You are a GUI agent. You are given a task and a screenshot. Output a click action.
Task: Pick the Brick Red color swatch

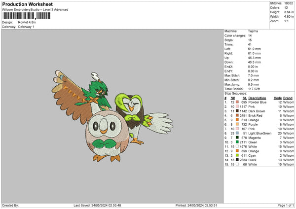coord(237,116)
